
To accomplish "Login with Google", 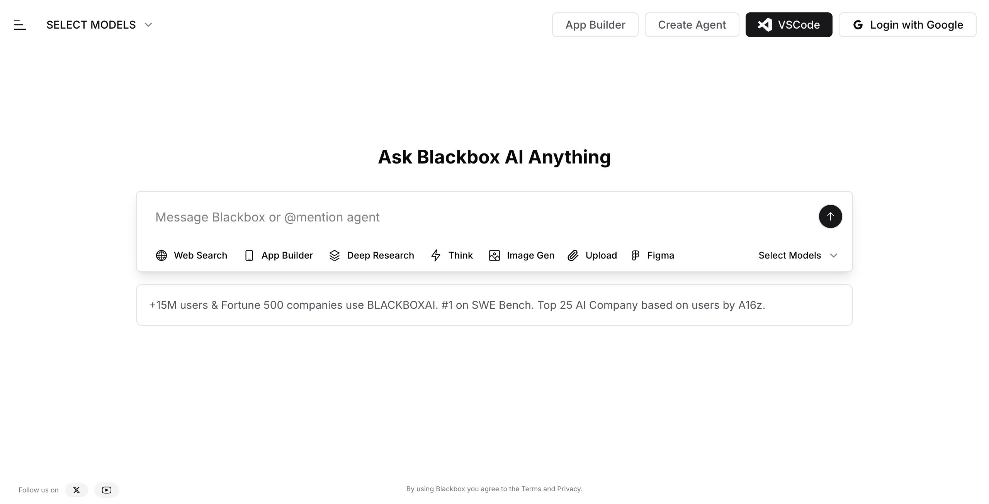I will click(x=907, y=25).
